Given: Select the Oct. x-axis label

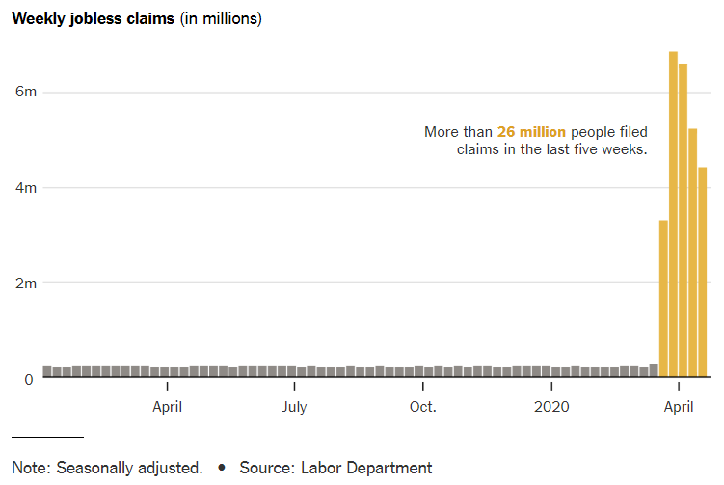Looking at the screenshot, I should [422, 407].
